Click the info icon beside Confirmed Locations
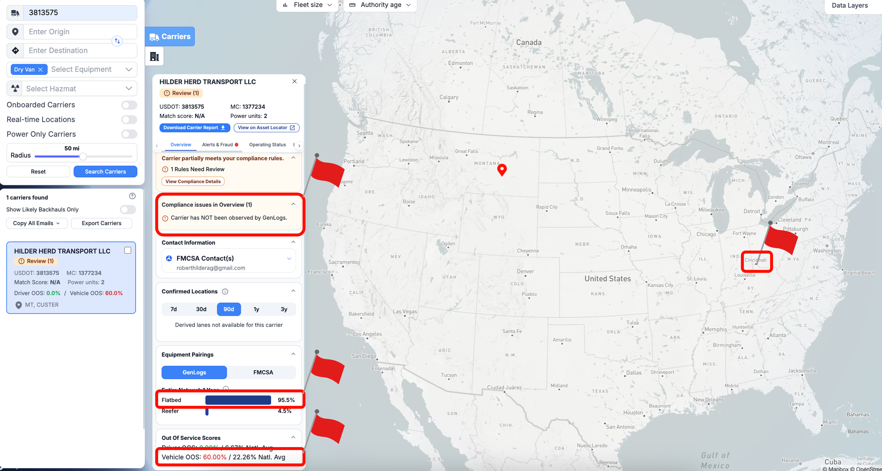Viewport: 882px width, 471px height. coord(225,292)
